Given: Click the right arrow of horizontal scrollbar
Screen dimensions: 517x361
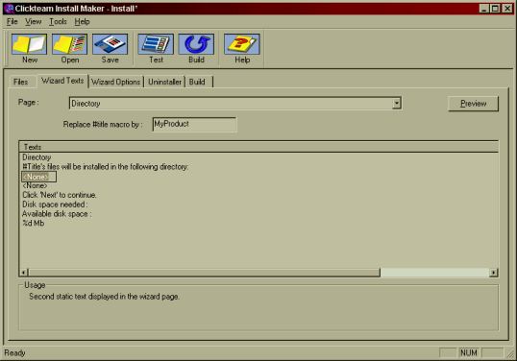Looking at the screenshot, I should pos(494,273).
